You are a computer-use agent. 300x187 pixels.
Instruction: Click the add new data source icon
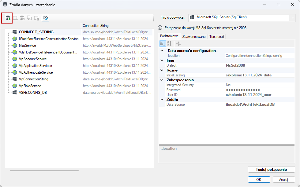coord(8,18)
